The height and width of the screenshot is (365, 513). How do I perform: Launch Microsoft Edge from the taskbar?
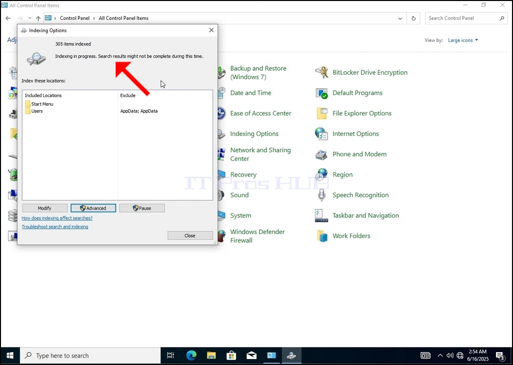pyautogui.click(x=191, y=356)
